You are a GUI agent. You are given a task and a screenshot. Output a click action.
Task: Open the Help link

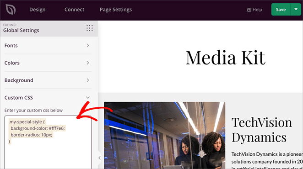(254, 10)
